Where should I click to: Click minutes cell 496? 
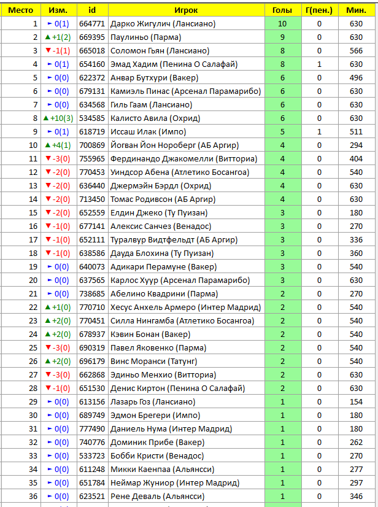(357, 77)
